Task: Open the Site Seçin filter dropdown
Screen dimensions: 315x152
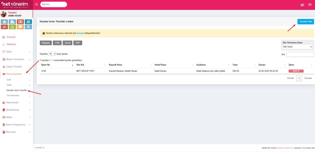Action: point(297,47)
